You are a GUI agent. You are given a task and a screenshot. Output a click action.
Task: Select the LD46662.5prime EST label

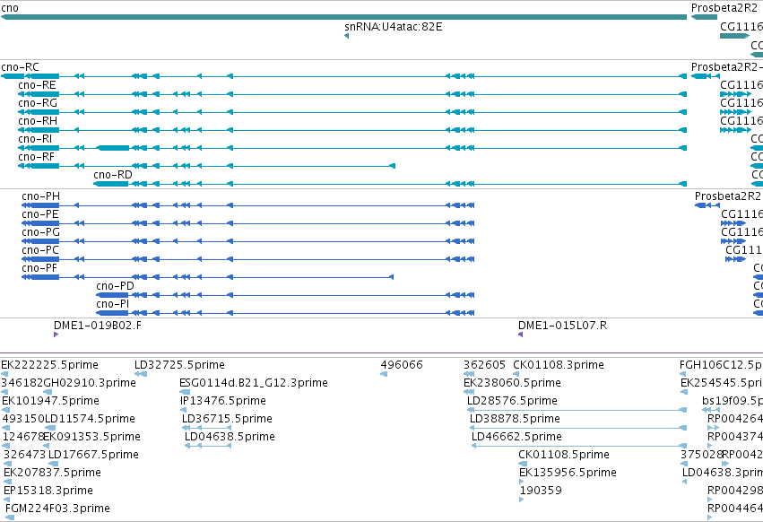(516, 436)
